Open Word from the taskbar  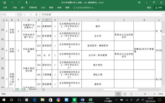point(82,100)
